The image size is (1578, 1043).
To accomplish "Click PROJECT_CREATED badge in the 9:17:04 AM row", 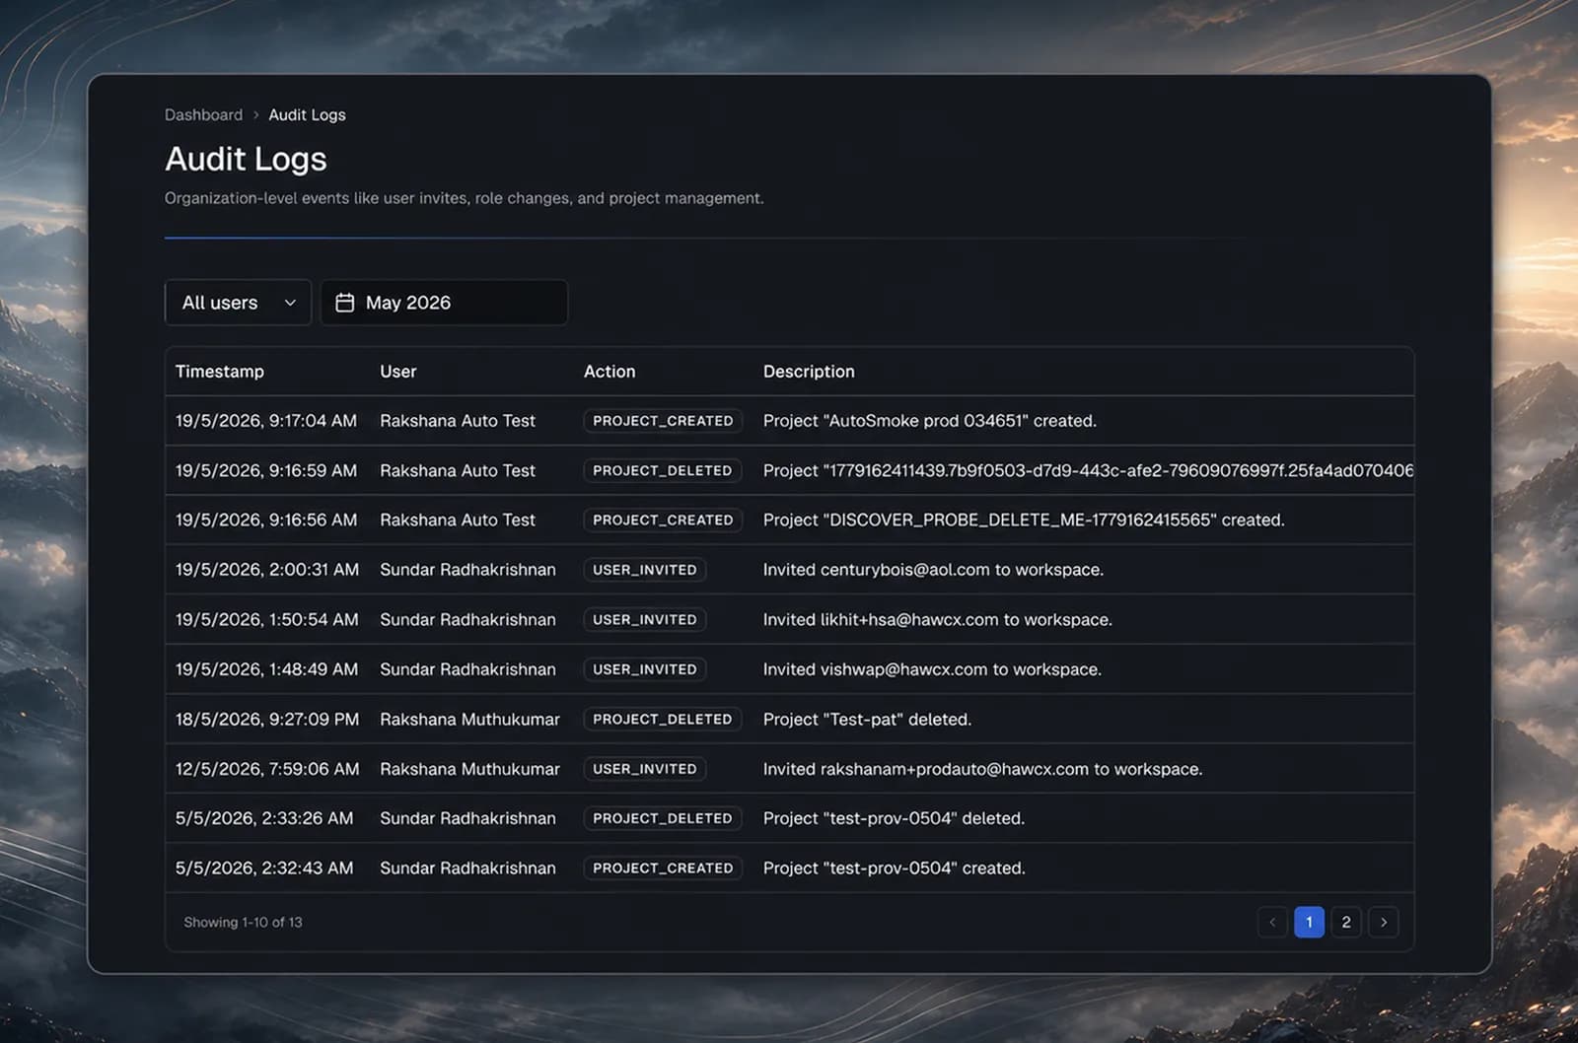I will [x=663, y=421].
